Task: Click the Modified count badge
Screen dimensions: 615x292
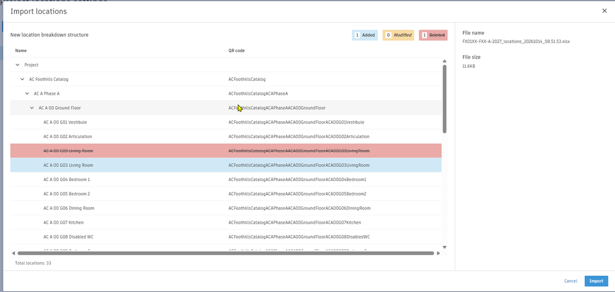Action: pos(398,35)
